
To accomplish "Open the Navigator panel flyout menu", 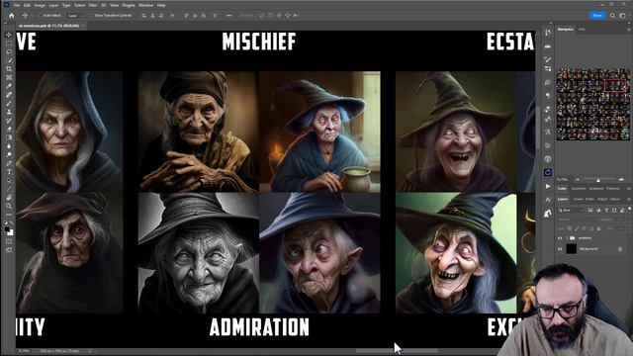I will pos(629,30).
